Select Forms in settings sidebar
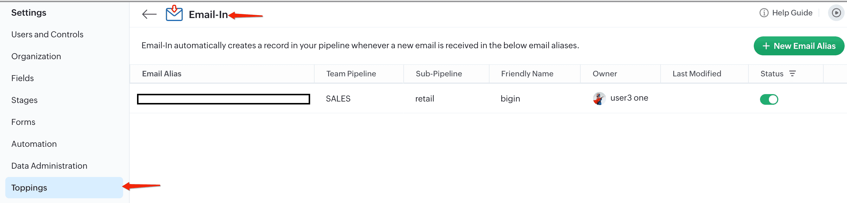 [23, 122]
